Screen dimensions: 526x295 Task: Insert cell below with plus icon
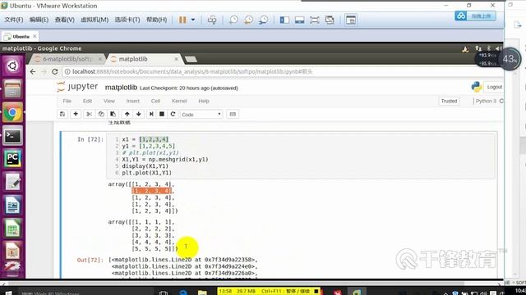click(x=76, y=114)
